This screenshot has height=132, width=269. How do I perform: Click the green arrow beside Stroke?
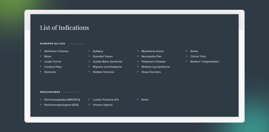187,51
